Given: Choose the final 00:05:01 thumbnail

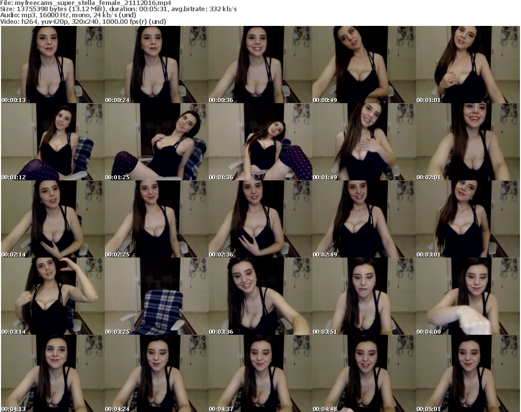Looking at the screenshot, I should point(468,373).
